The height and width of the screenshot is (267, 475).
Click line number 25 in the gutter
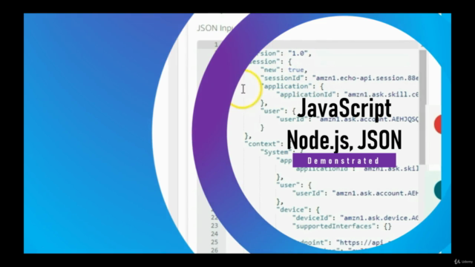(214, 243)
